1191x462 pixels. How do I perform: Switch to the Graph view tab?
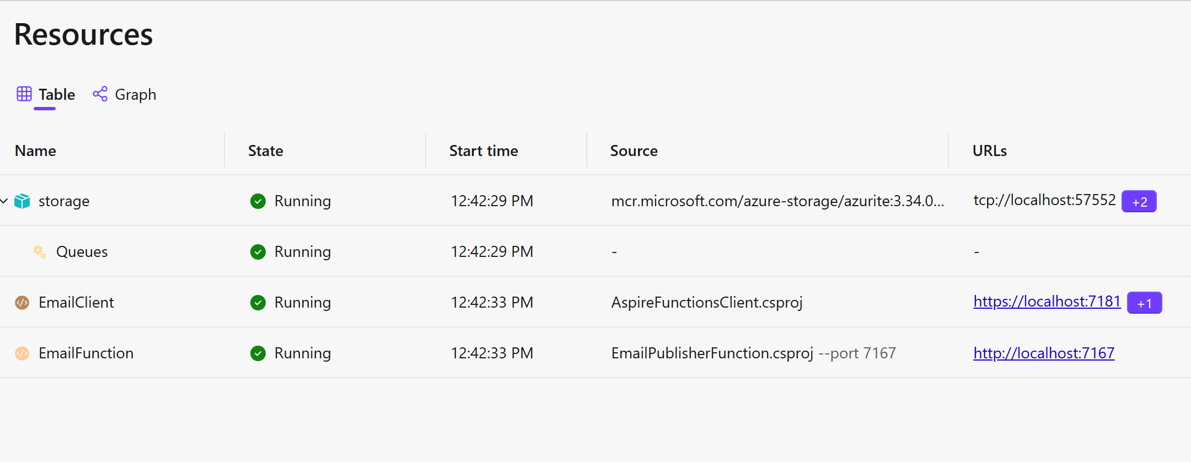point(125,95)
